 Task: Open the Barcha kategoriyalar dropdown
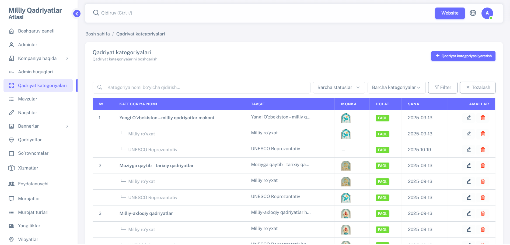click(396, 88)
